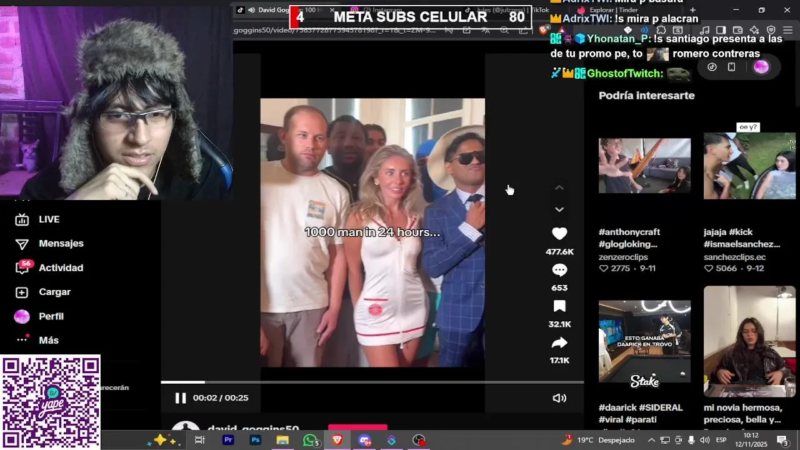Switch the ESP keyboard language indicator
The width and height of the screenshot is (800, 450).
721,440
